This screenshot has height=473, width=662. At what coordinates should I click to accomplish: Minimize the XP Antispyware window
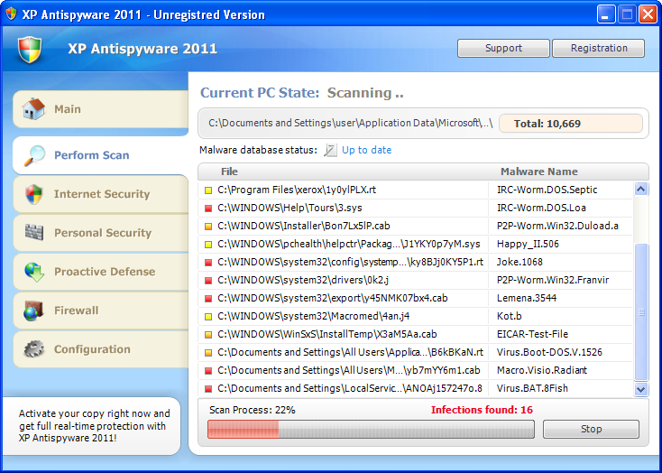[x=606, y=14]
